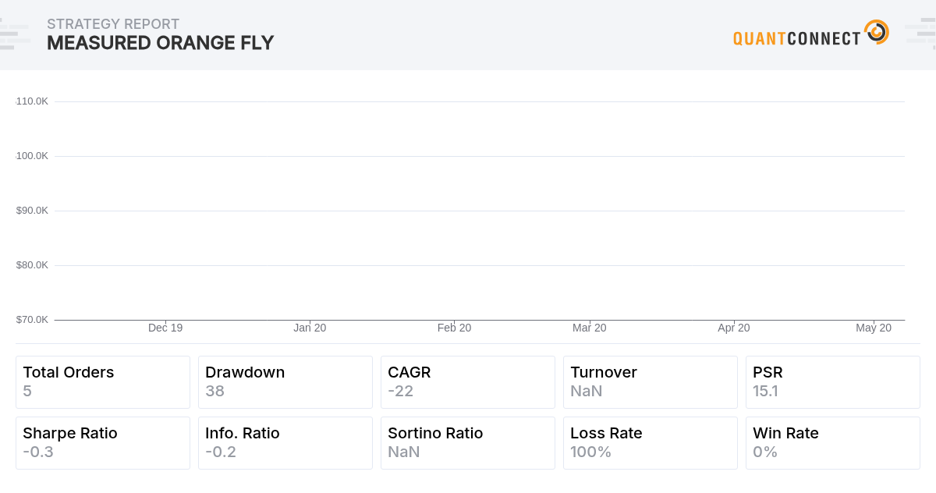Viewport: 936px width, 493px height.
Task: Open the Win Rate 0% card
Action: [833, 443]
